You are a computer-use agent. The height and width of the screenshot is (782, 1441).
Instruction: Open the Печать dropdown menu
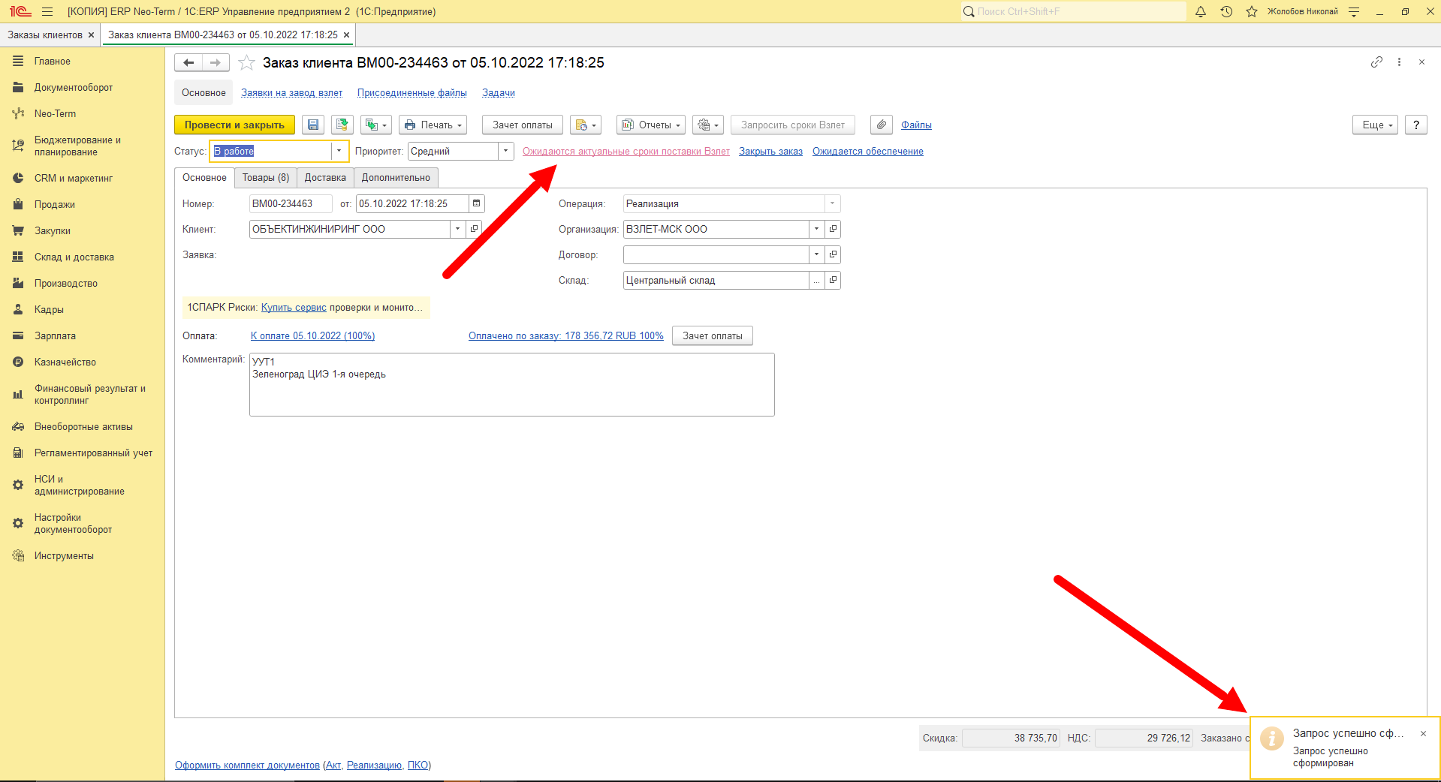pyautogui.click(x=433, y=125)
